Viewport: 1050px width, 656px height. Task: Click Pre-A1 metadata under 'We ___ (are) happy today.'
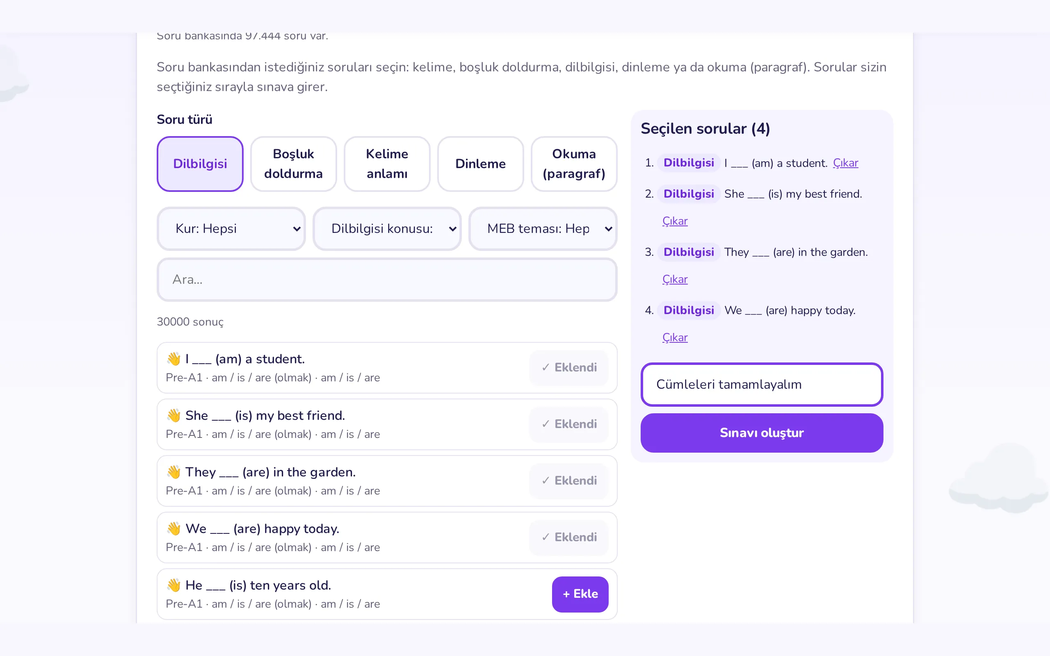click(272, 547)
